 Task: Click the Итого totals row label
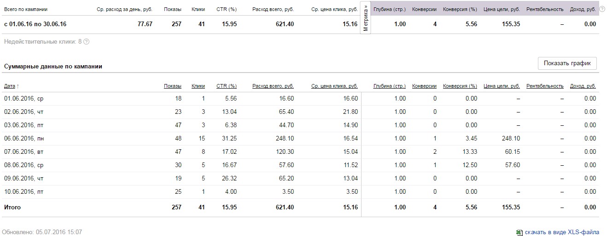(12, 208)
